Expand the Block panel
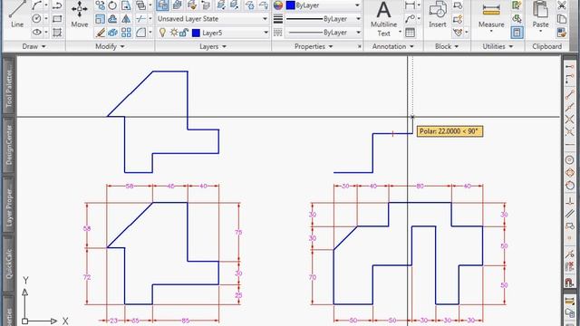 [447, 46]
